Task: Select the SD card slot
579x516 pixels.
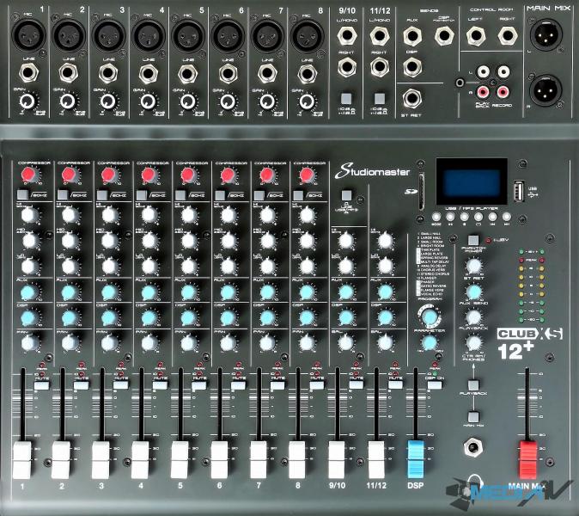Action: click(420, 193)
